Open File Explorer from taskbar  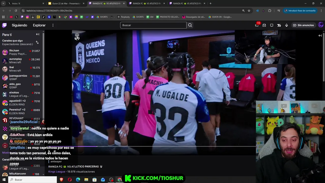tap(86, 180)
